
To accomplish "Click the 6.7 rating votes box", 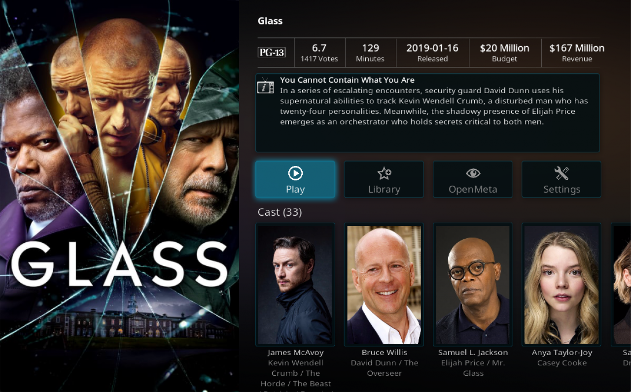I will [x=319, y=53].
